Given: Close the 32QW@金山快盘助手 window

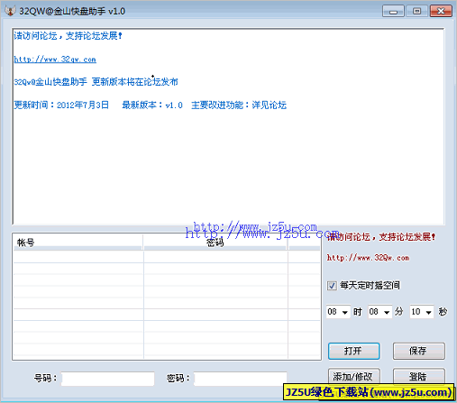Looking at the screenshot, I should tap(441, 12).
